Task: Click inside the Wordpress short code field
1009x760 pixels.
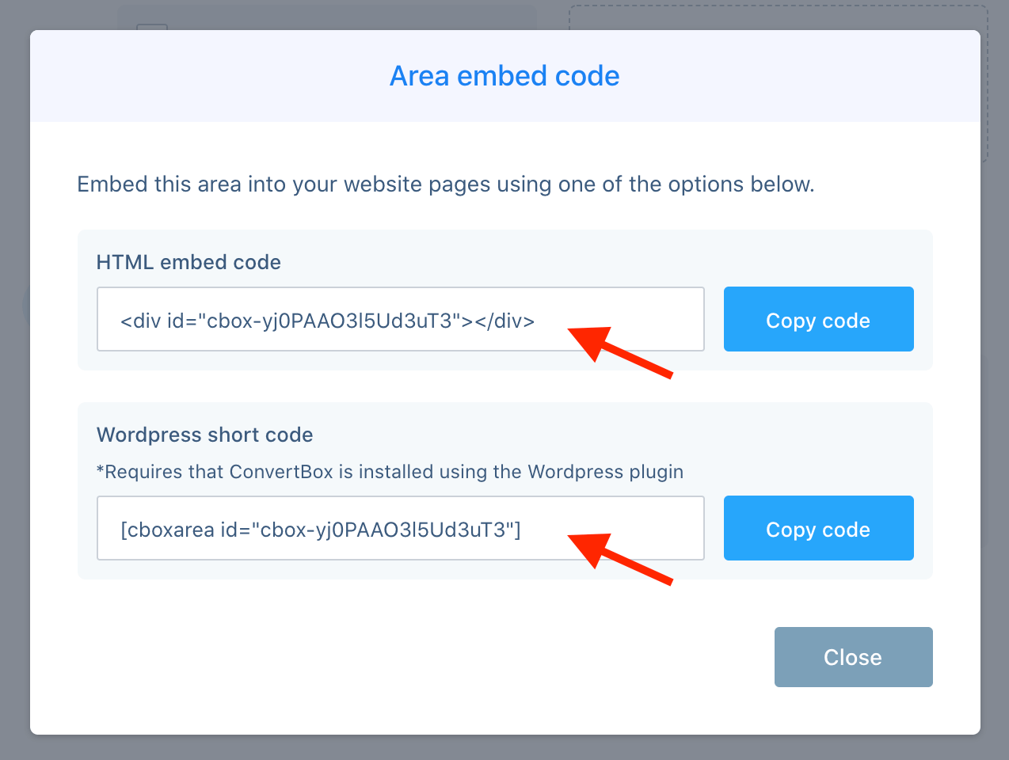Action: 400,528
